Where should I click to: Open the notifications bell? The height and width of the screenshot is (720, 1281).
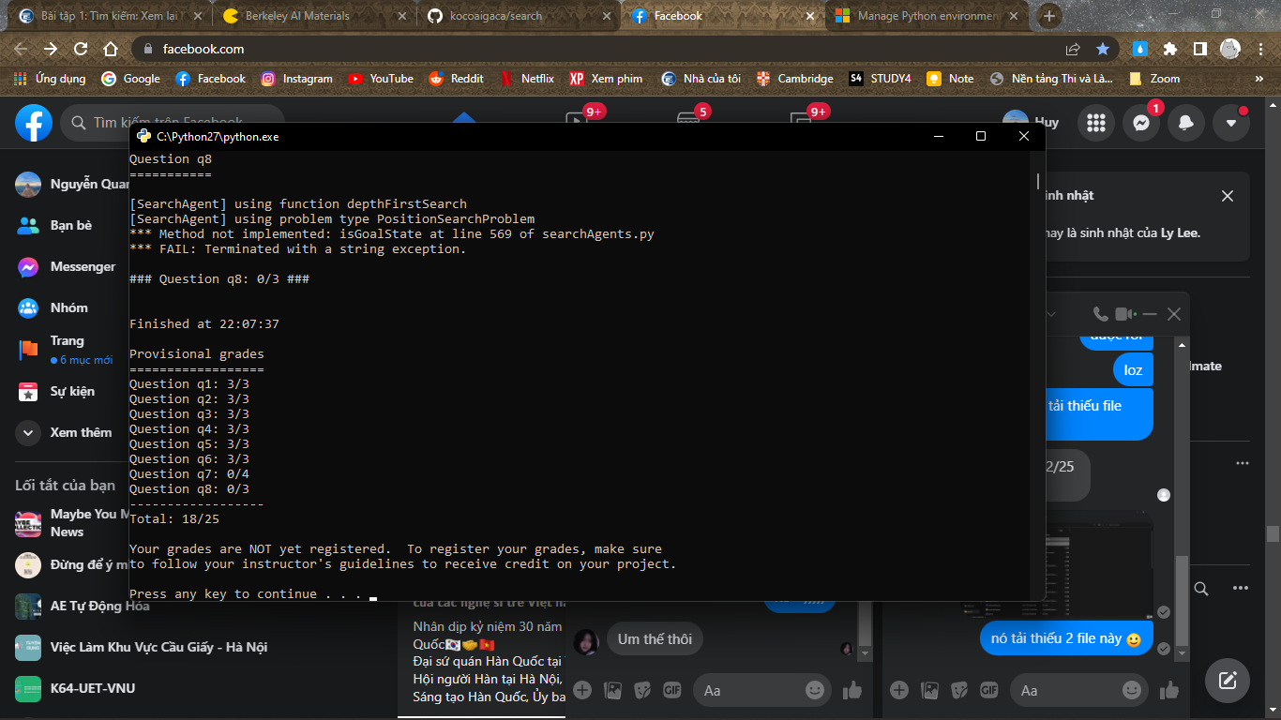(1185, 122)
